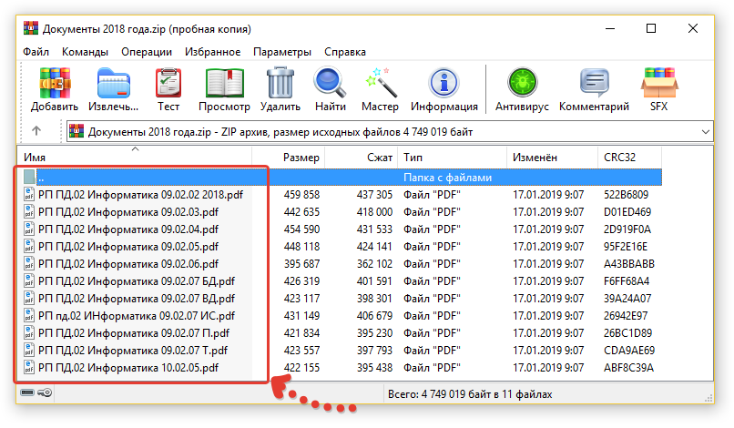The width and height of the screenshot is (734, 428).
Task: Select file РП пд.02 ИНформатика 09.02.07 ИС.pdf
Action: [x=137, y=316]
